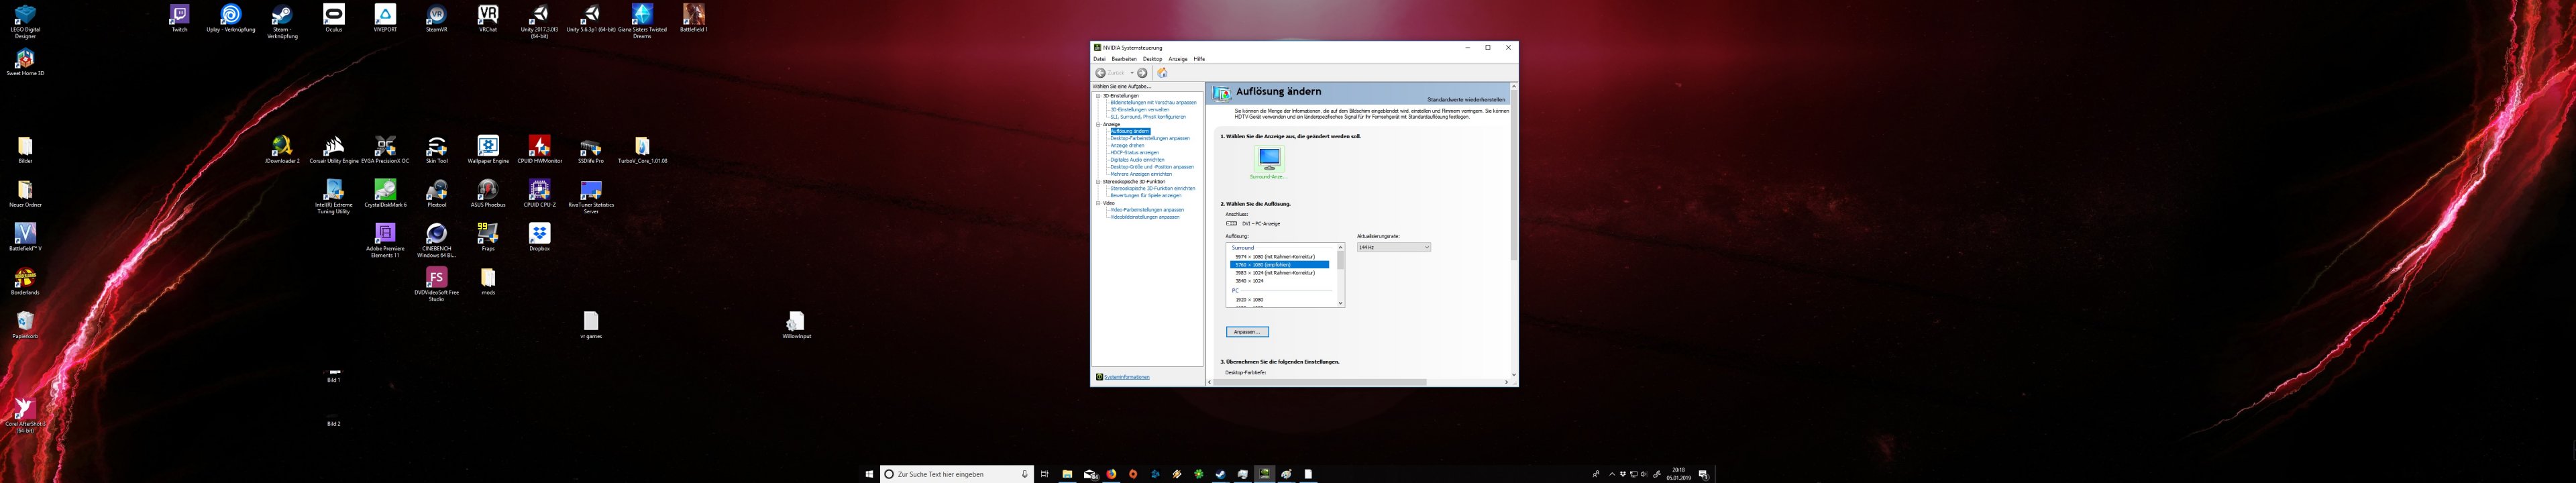Viewport: 2576px width, 483px height.
Task: Open Firefox from the taskbar
Action: click(x=1111, y=474)
